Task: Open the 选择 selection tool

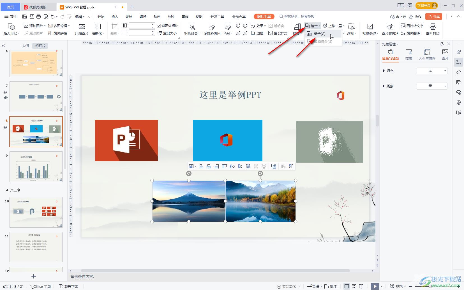Action: [352, 29]
